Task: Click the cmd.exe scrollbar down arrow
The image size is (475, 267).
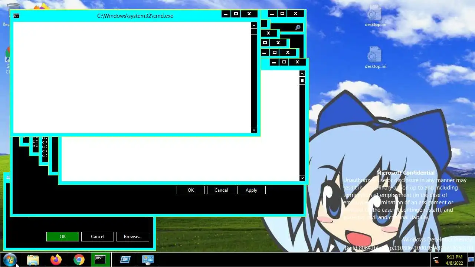Action: point(254,130)
